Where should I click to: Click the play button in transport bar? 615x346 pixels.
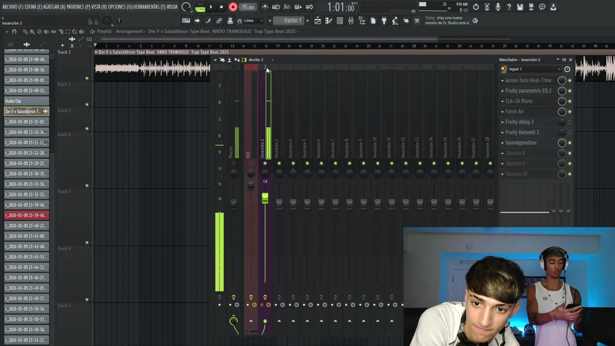[x=210, y=7]
